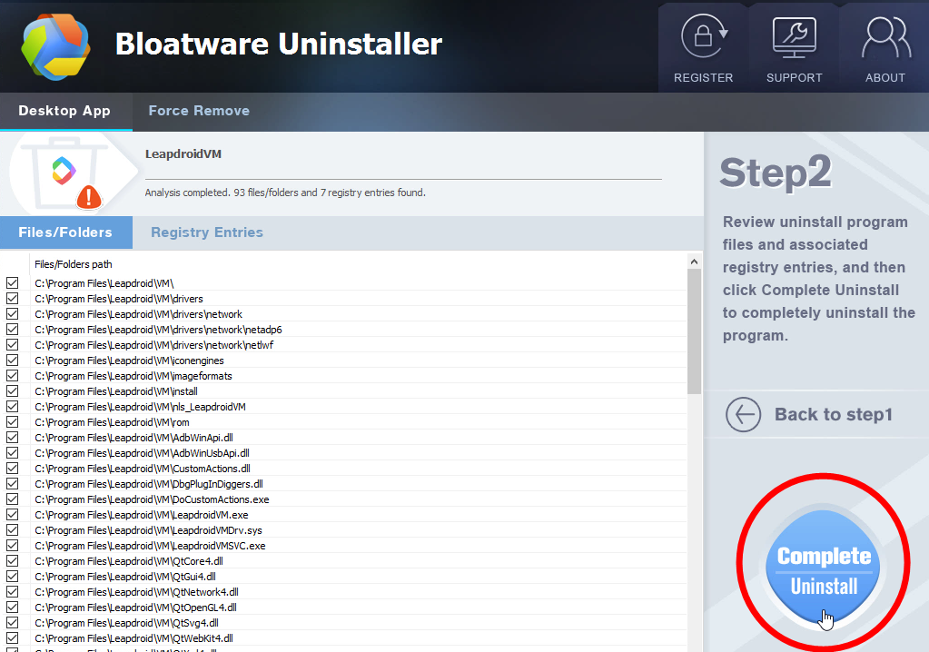Viewport: 929px width, 652px height.
Task: Toggle checkbox for VM\imageformats
Action: pos(13,375)
